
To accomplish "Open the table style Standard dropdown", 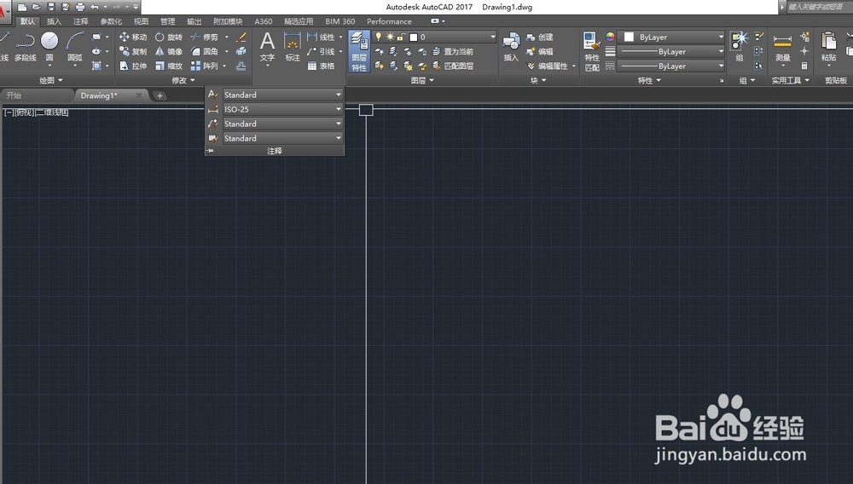I will (x=283, y=138).
